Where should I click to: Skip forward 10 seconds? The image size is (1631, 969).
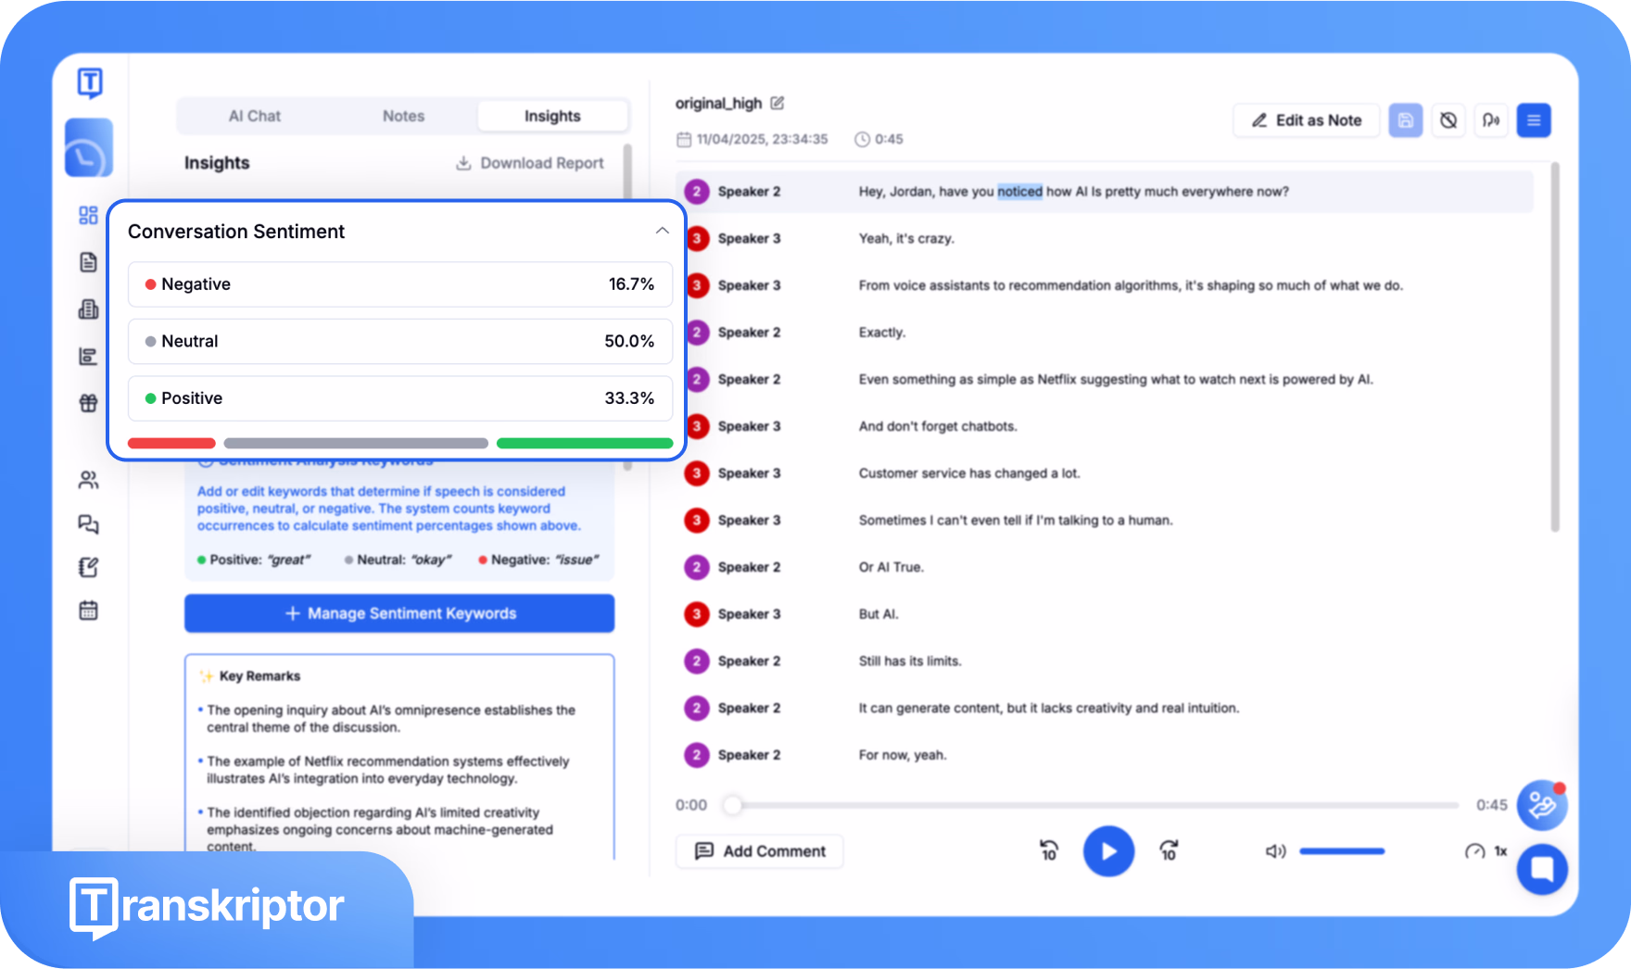pyautogui.click(x=1170, y=850)
